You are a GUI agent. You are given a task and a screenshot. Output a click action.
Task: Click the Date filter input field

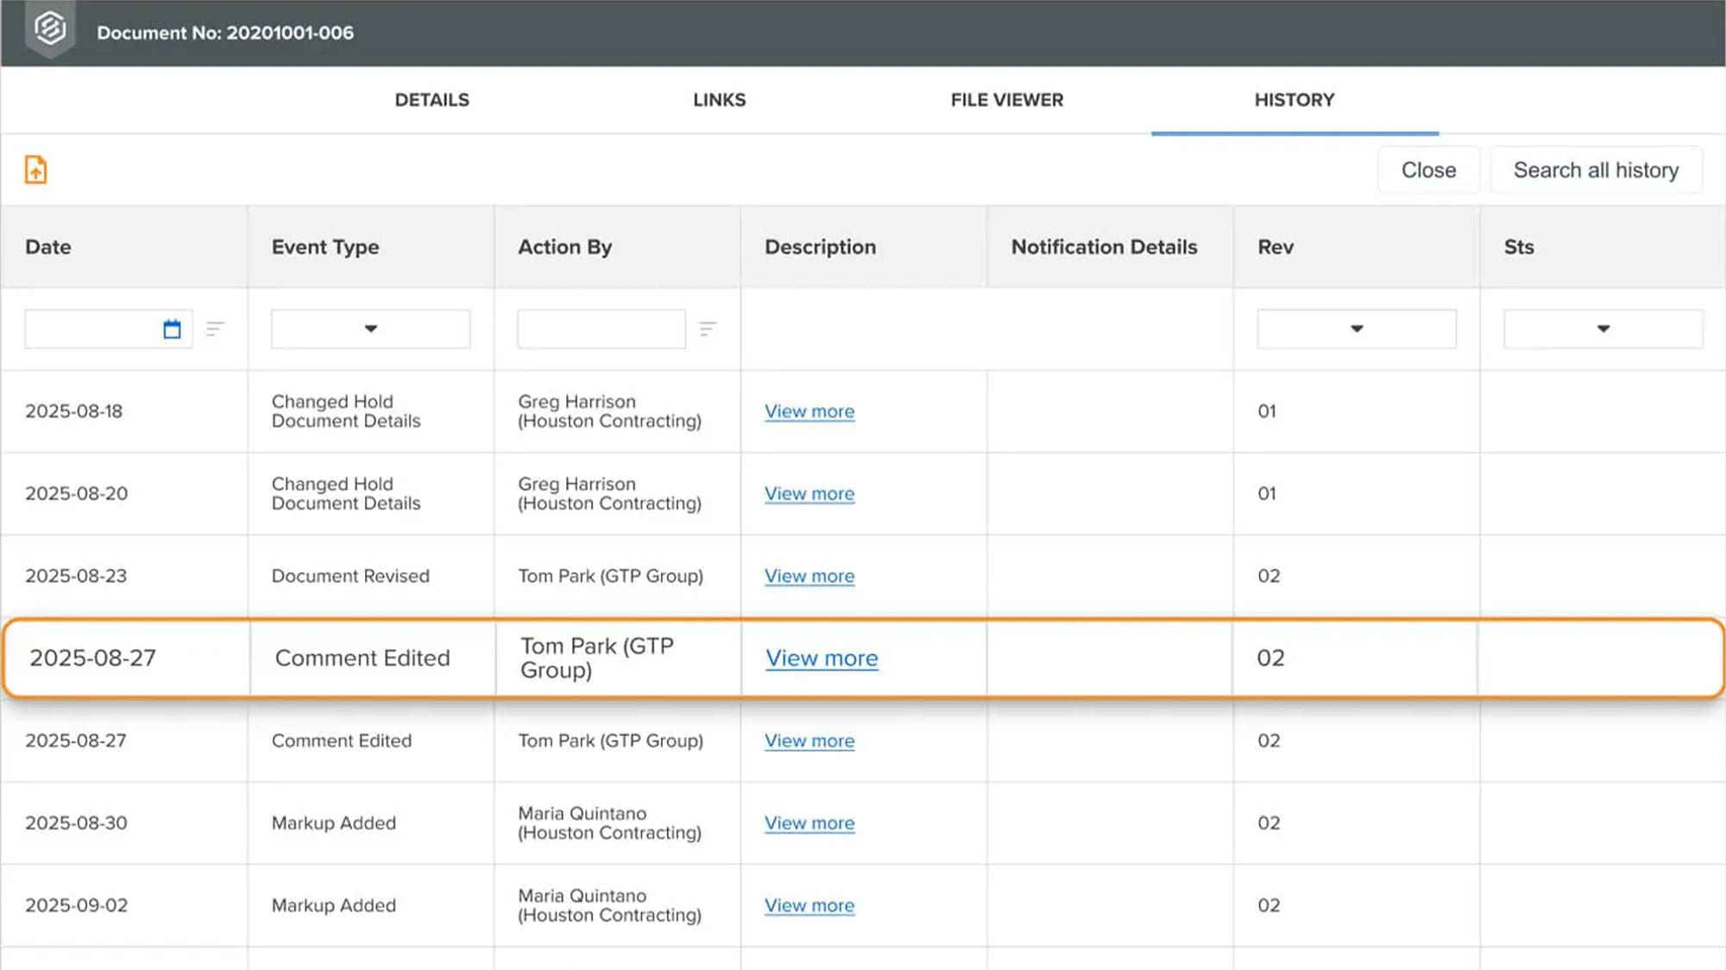[x=91, y=329]
